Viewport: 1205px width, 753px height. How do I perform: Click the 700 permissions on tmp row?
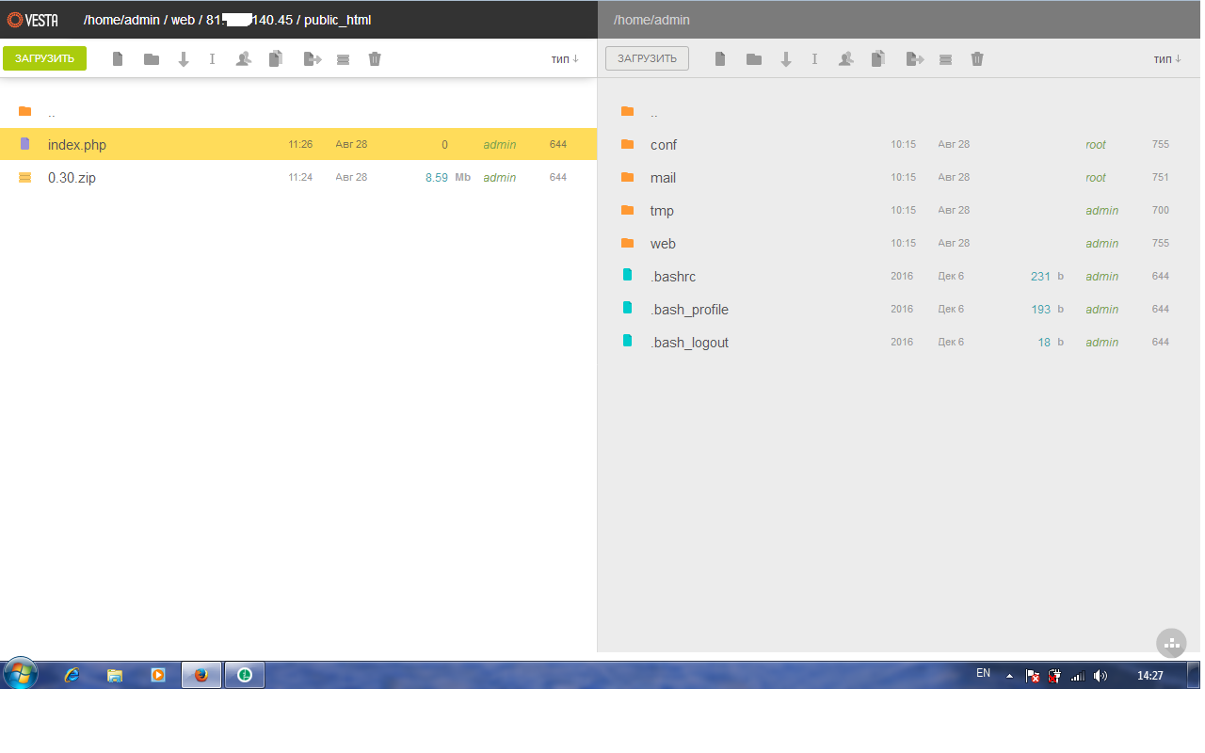pyautogui.click(x=1160, y=210)
